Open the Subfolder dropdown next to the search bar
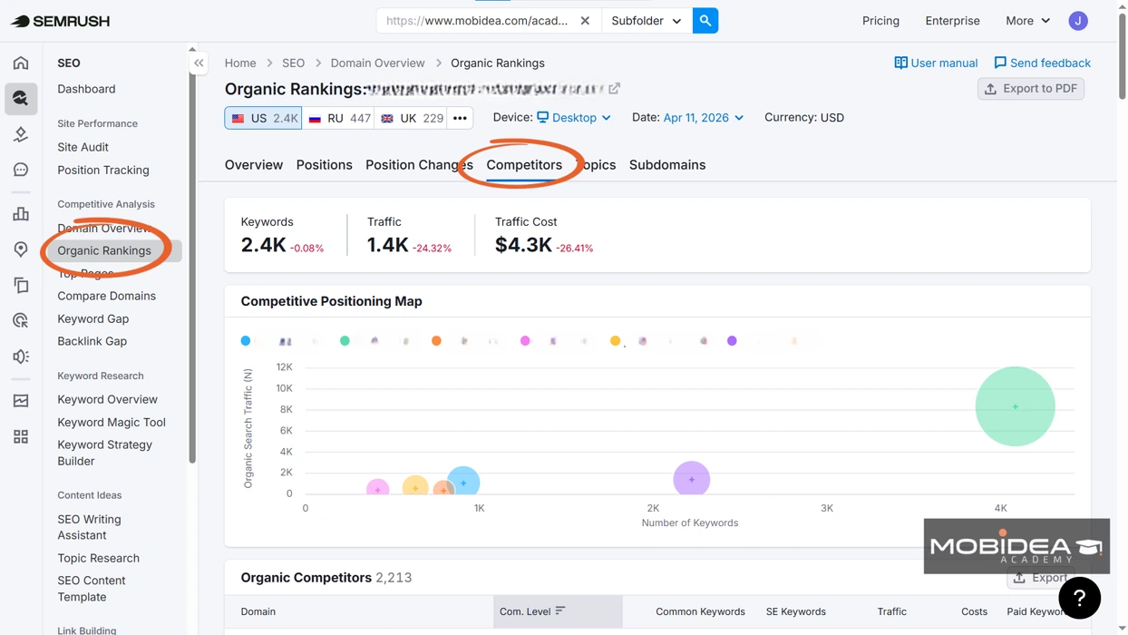Screen dimensions: 1128x635 tap(646, 19)
